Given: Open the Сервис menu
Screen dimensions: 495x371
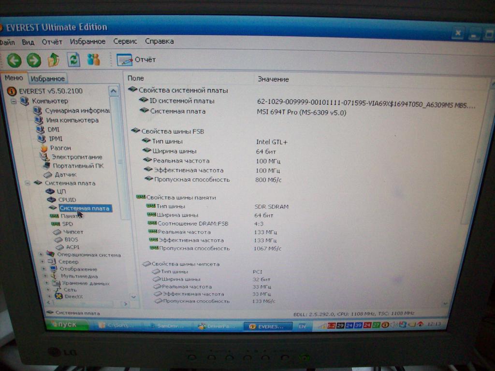Looking at the screenshot, I should pos(125,42).
